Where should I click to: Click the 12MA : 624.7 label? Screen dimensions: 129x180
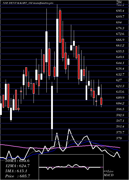17,166
